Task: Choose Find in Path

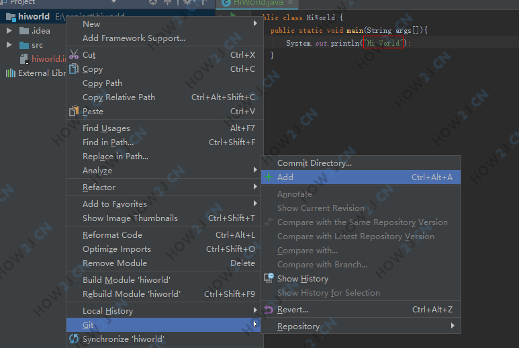Action: pyautogui.click(x=165, y=142)
